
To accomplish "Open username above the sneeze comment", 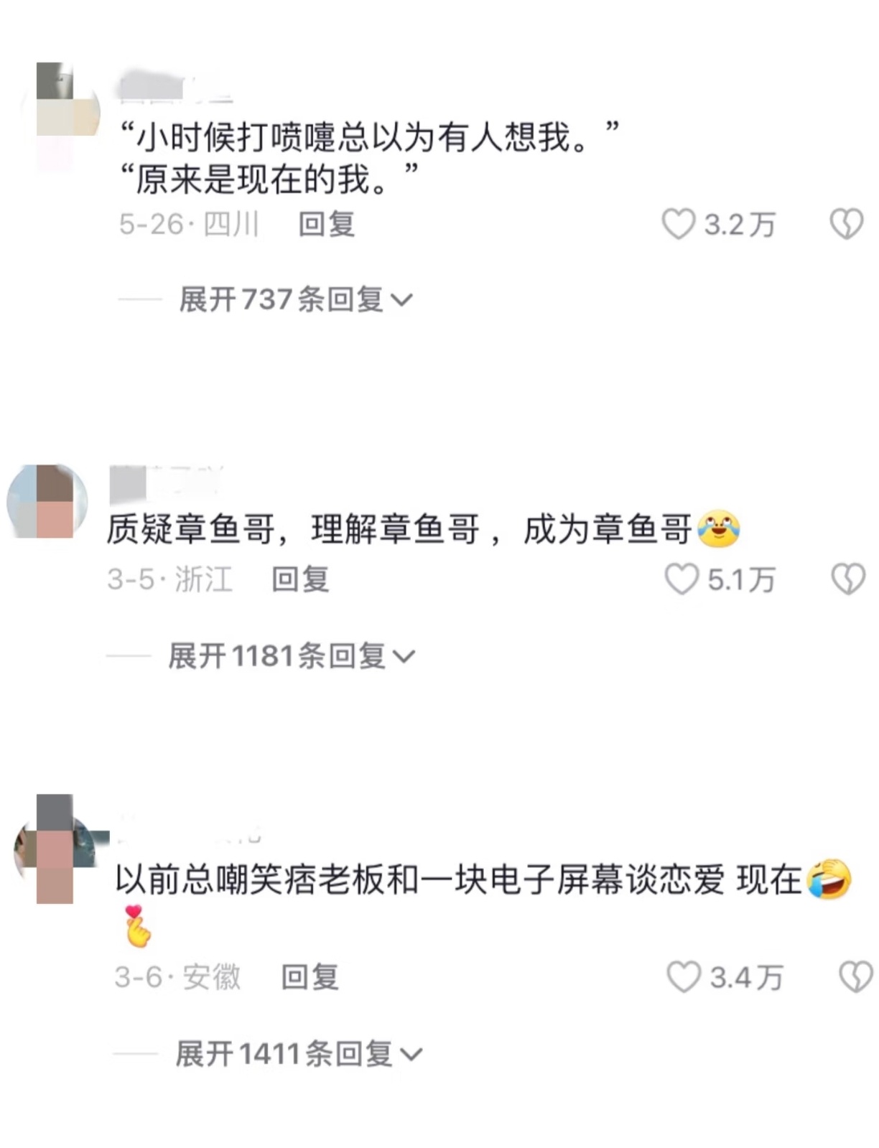I will pyautogui.click(x=176, y=88).
